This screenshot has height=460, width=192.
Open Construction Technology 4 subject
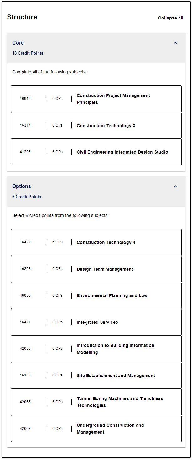106,242
